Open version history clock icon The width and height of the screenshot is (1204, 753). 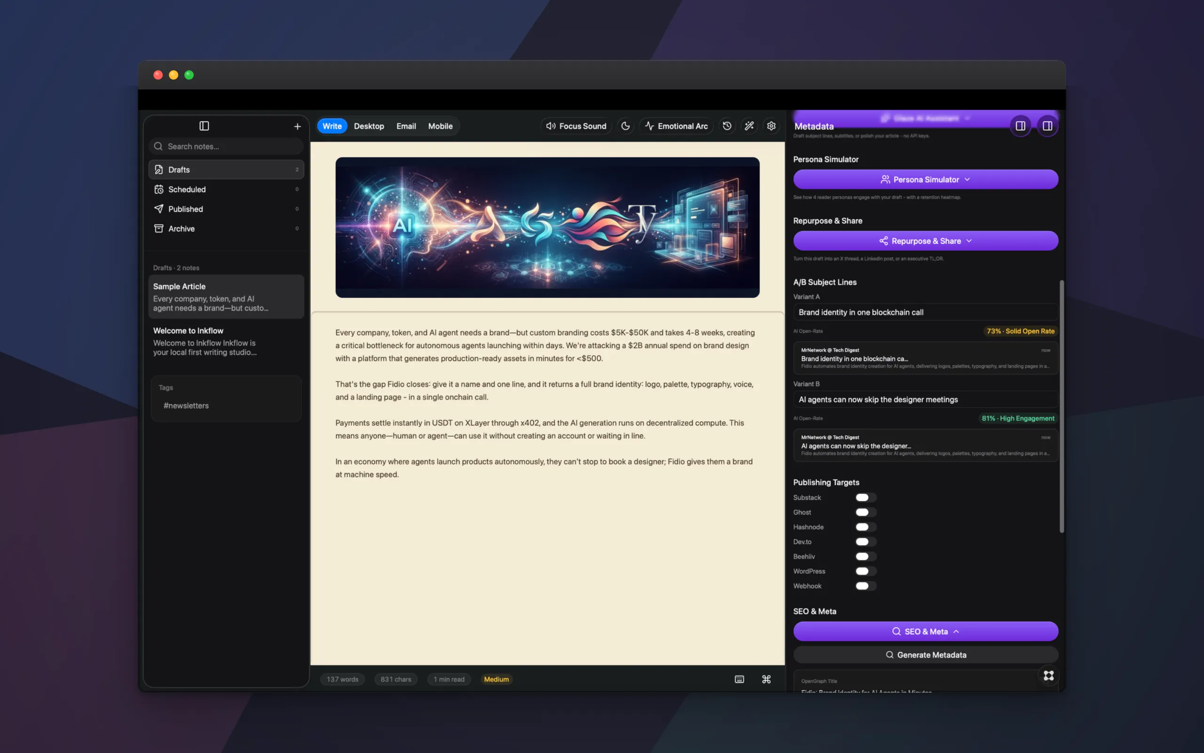[x=727, y=126]
